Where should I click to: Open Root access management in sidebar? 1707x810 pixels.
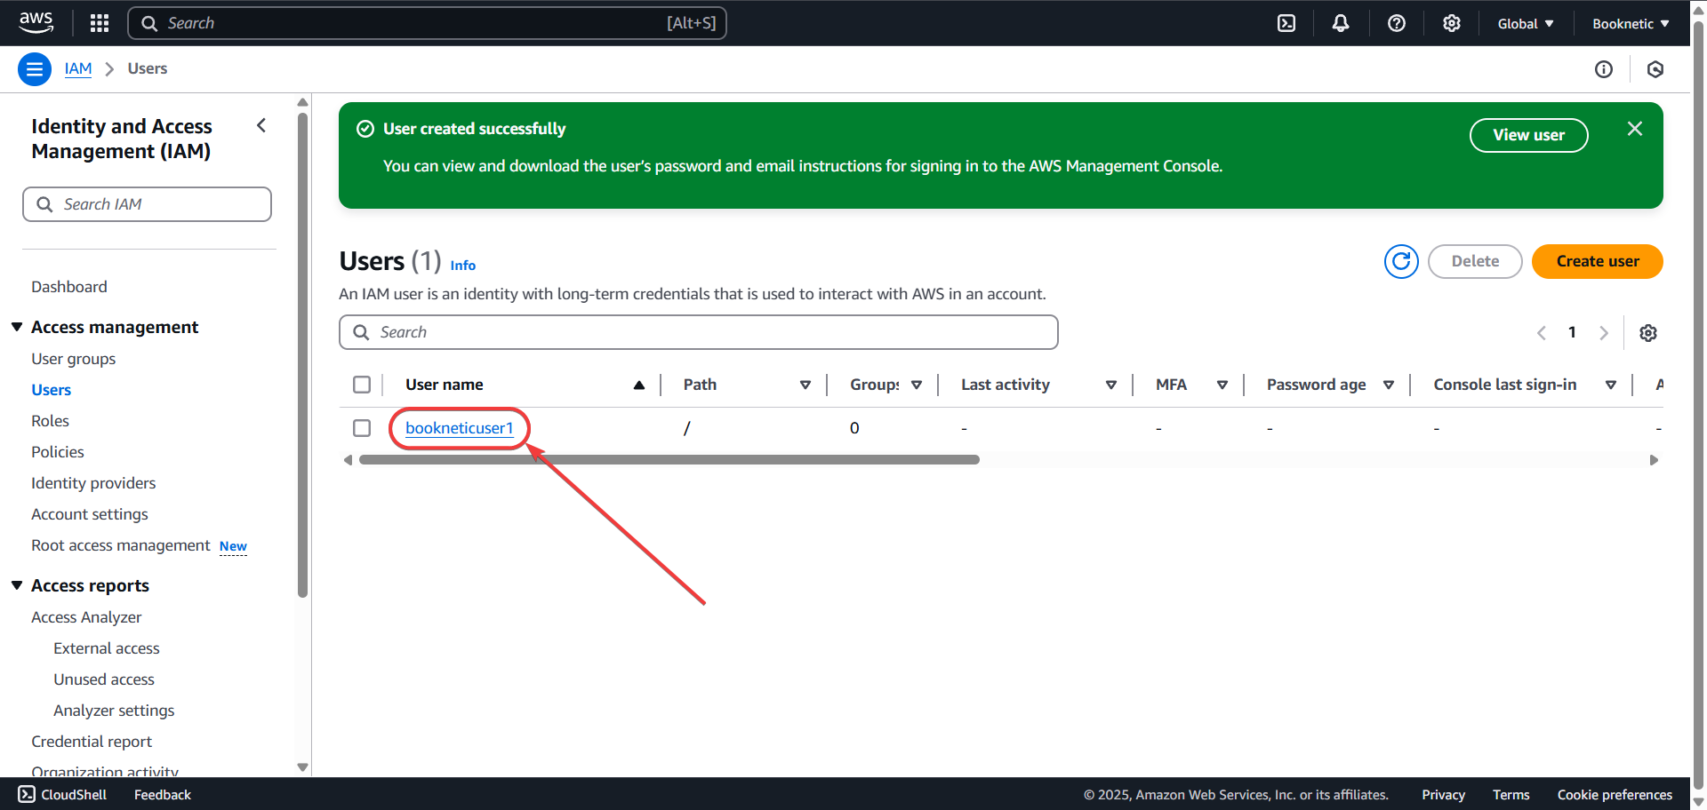click(x=121, y=545)
